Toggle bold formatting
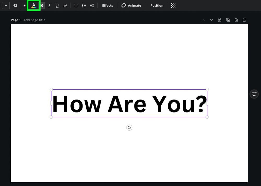This screenshot has height=186, width=261. pyautogui.click(x=41, y=5)
